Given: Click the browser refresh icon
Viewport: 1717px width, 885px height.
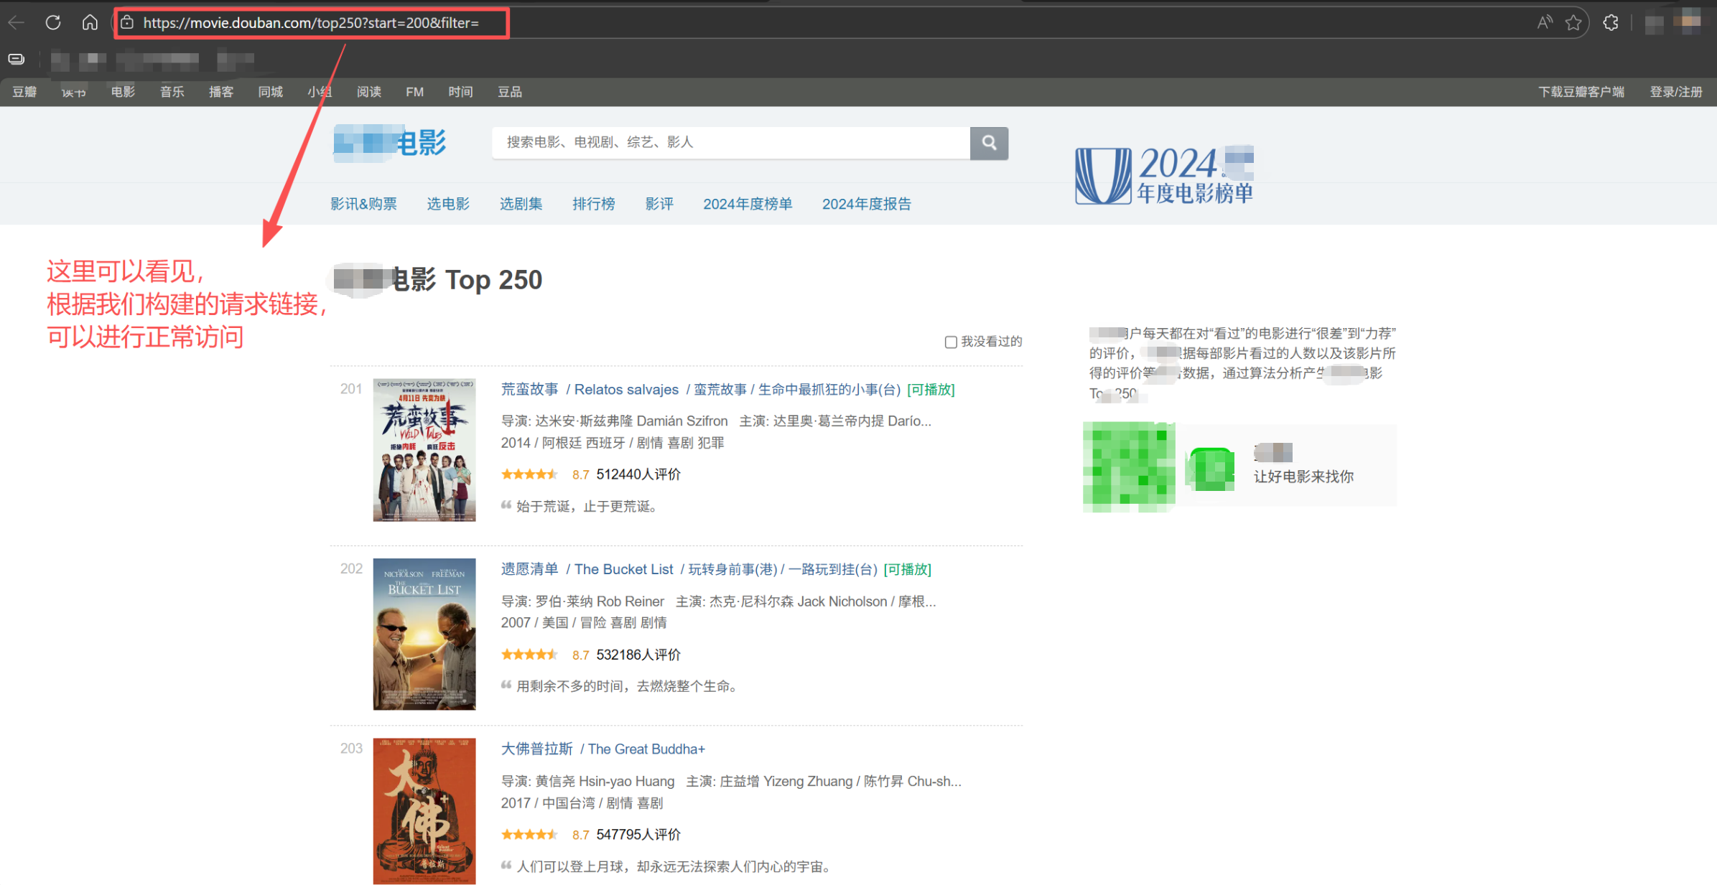Looking at the screenshot, I should tap(53, 22).
